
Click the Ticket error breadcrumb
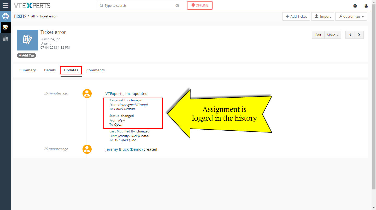(x=48, y=16)
